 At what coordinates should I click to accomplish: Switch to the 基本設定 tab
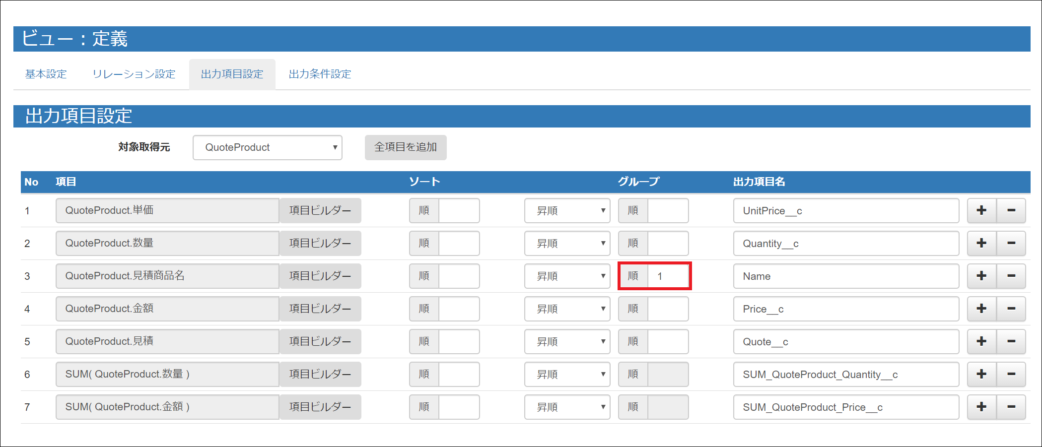tap(45, 74)
